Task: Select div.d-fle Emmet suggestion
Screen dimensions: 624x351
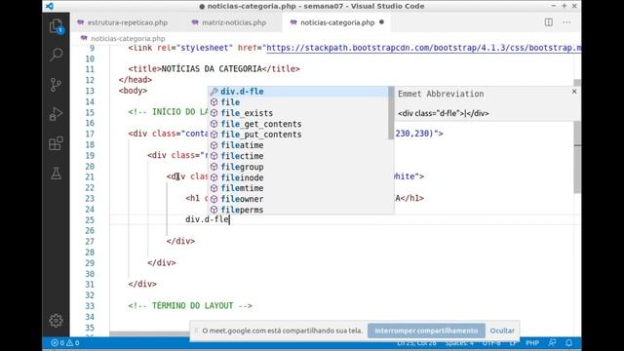Action: point(298,92)
